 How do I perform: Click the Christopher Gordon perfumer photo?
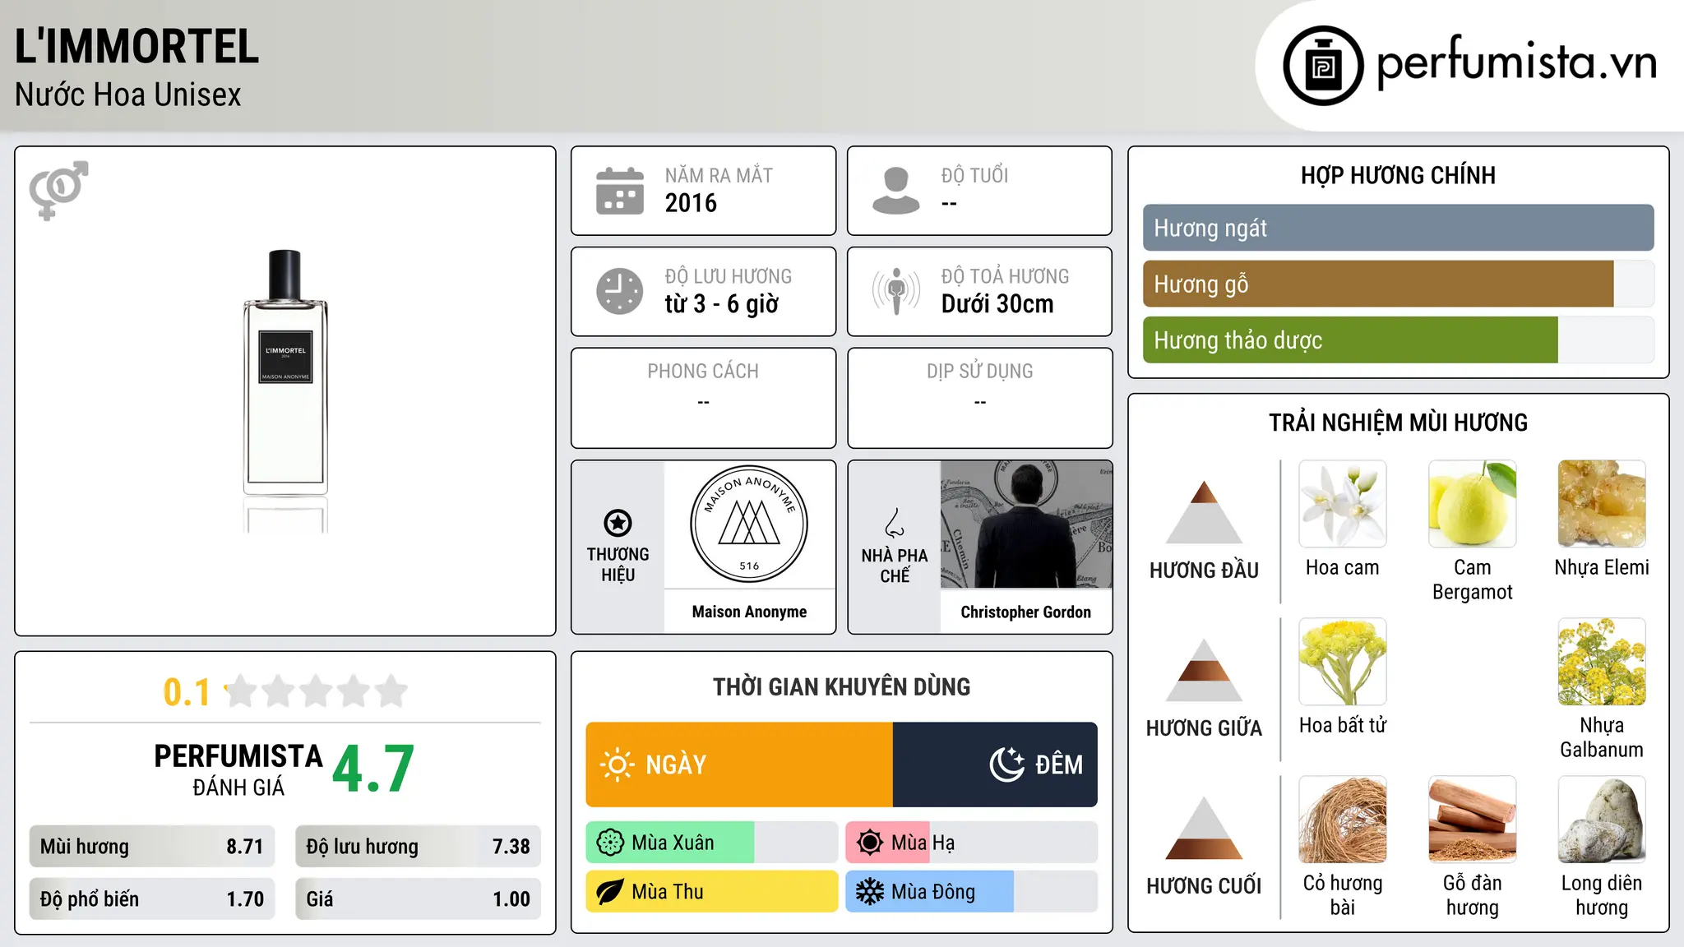(1026, 524)
